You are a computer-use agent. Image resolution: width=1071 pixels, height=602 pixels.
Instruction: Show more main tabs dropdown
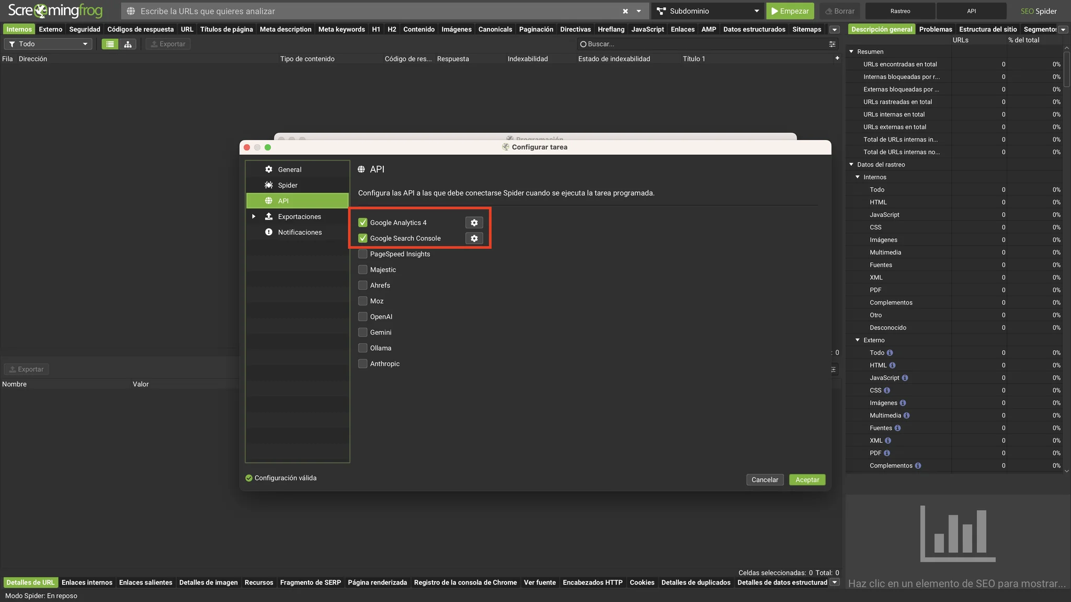[835, 30]
